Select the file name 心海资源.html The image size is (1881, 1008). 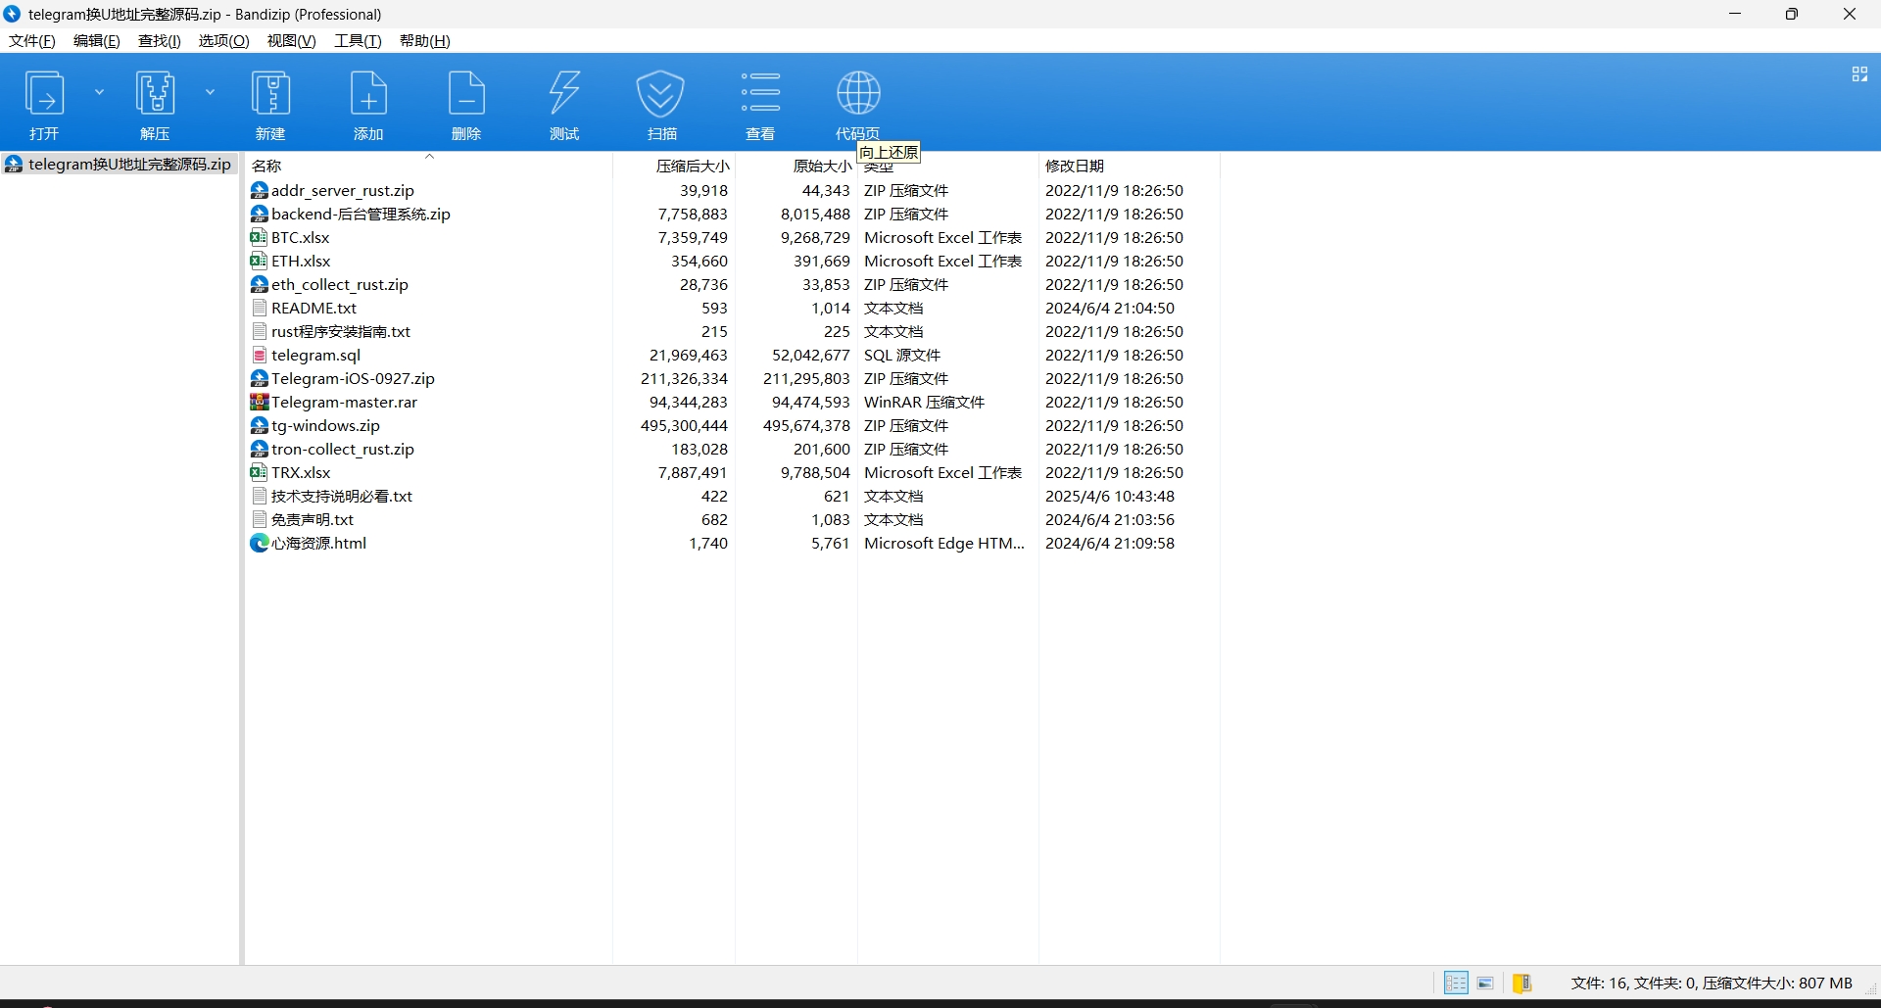(319, 543)
